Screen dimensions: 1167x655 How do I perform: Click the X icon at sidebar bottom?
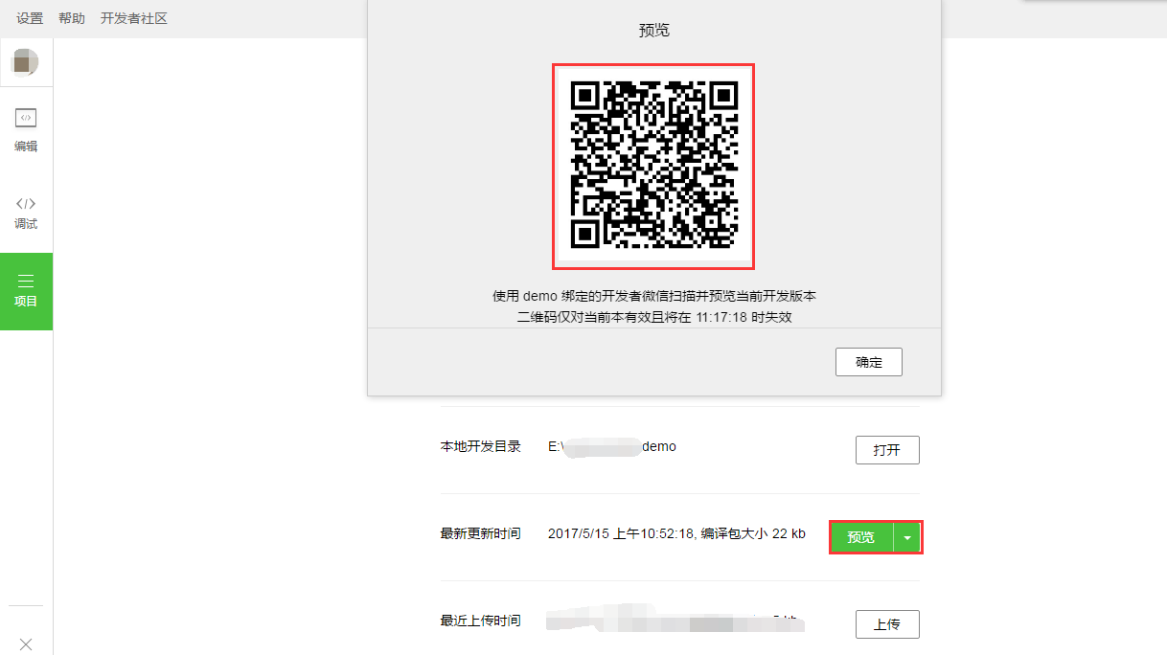(26, 643)
